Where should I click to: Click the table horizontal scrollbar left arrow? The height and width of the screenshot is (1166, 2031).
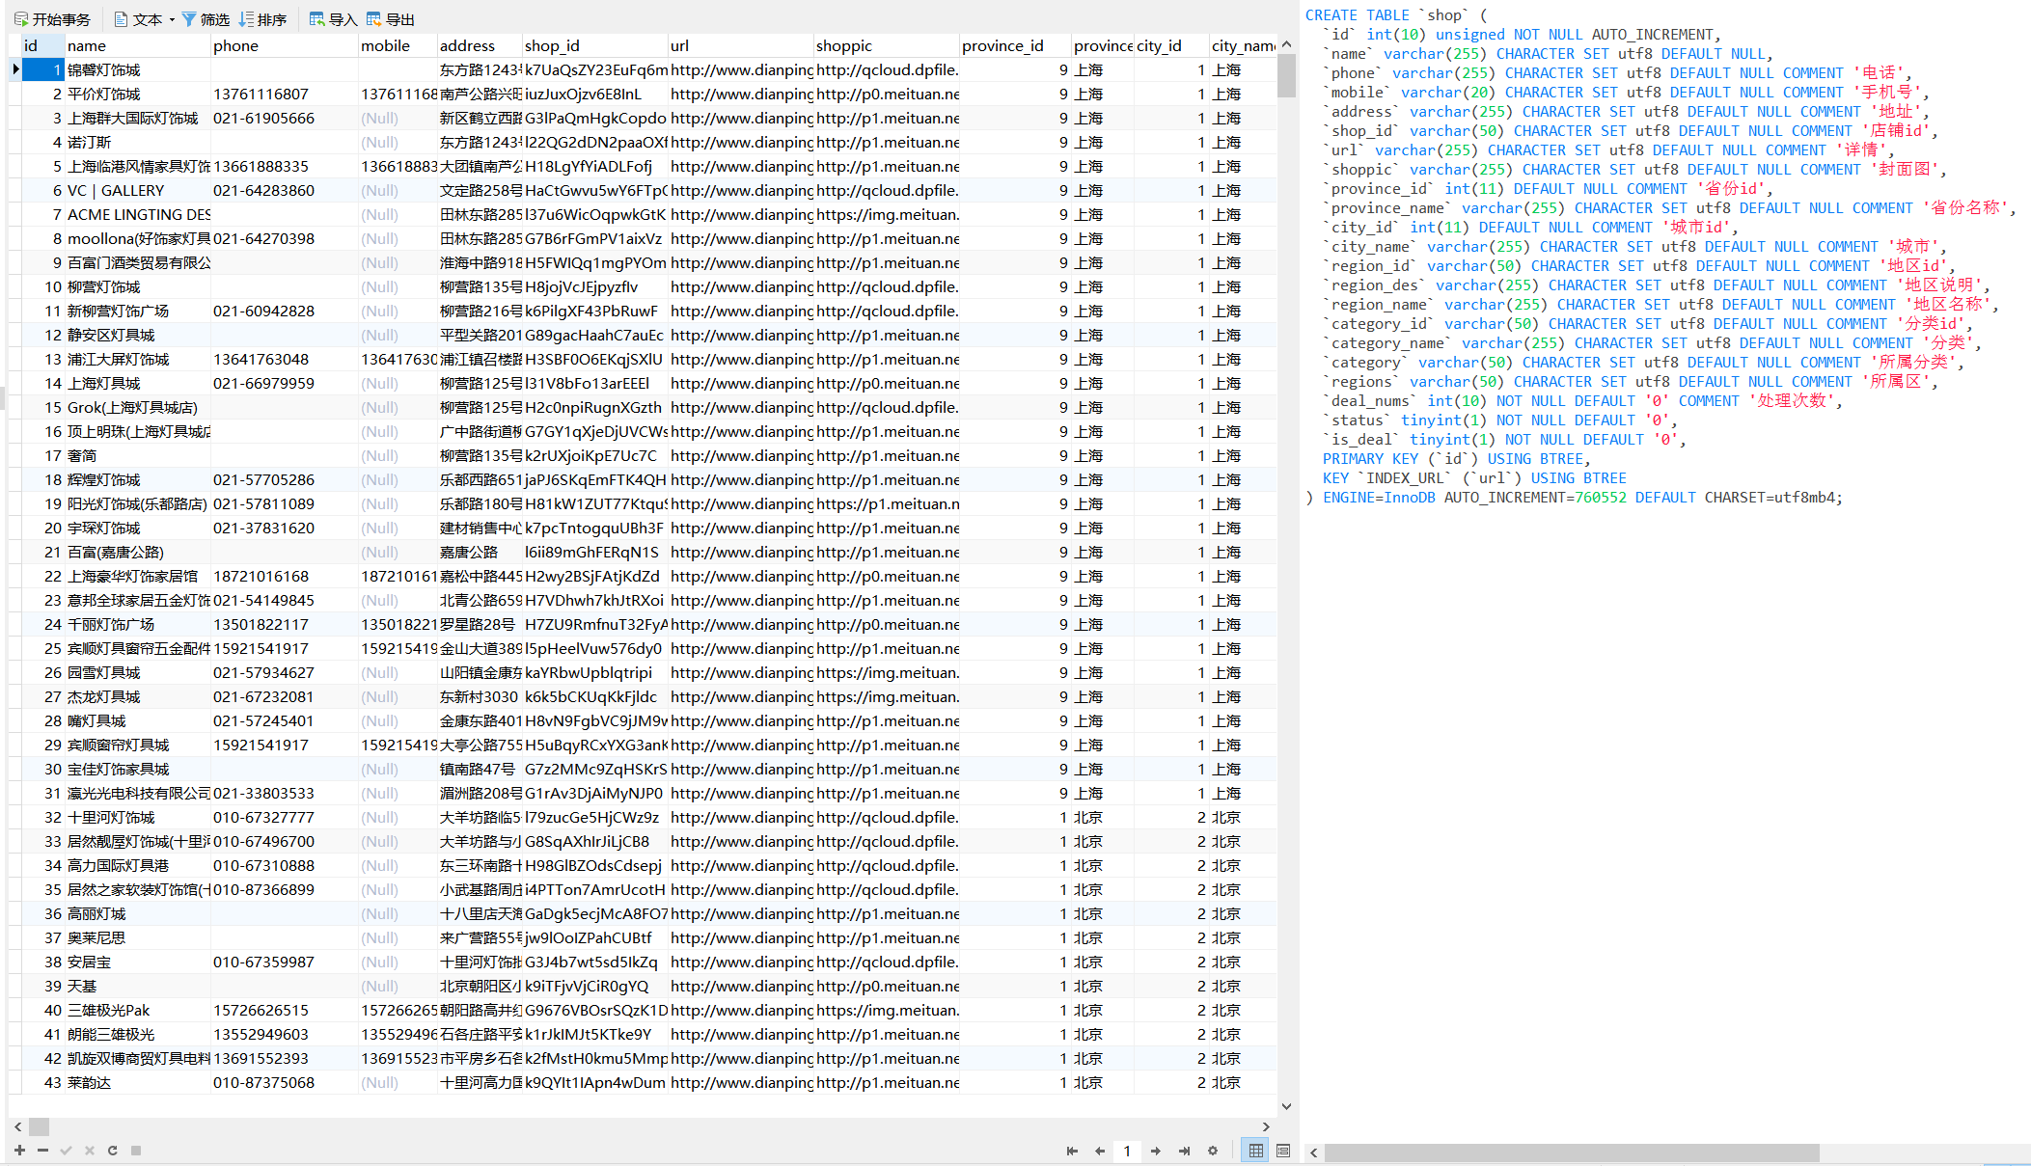(18, 1126)
